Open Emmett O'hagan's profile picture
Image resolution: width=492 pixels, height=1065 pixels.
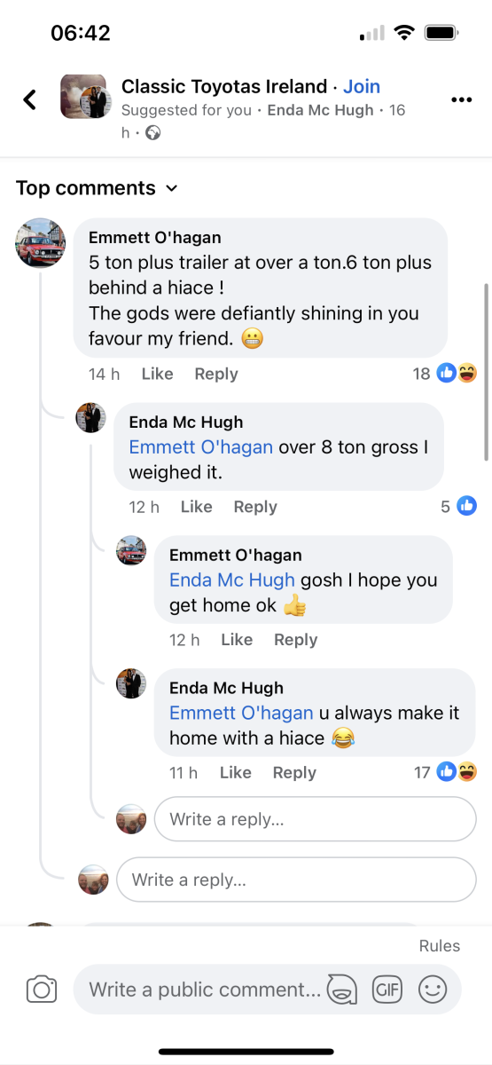(x=41, y=243)
